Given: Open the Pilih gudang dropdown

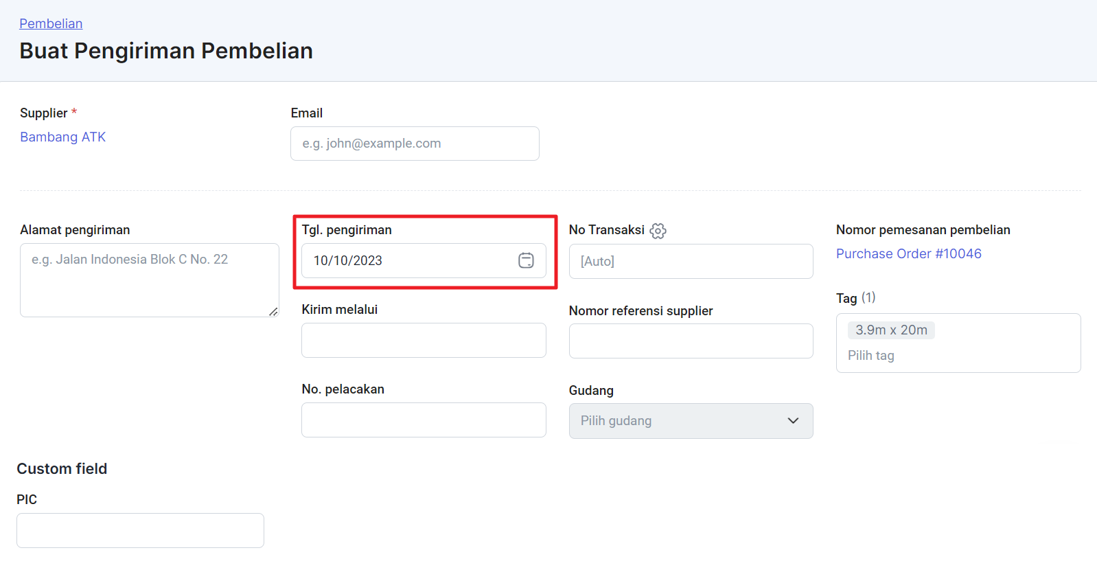Looking at the screenshot, I should [680, 421].
